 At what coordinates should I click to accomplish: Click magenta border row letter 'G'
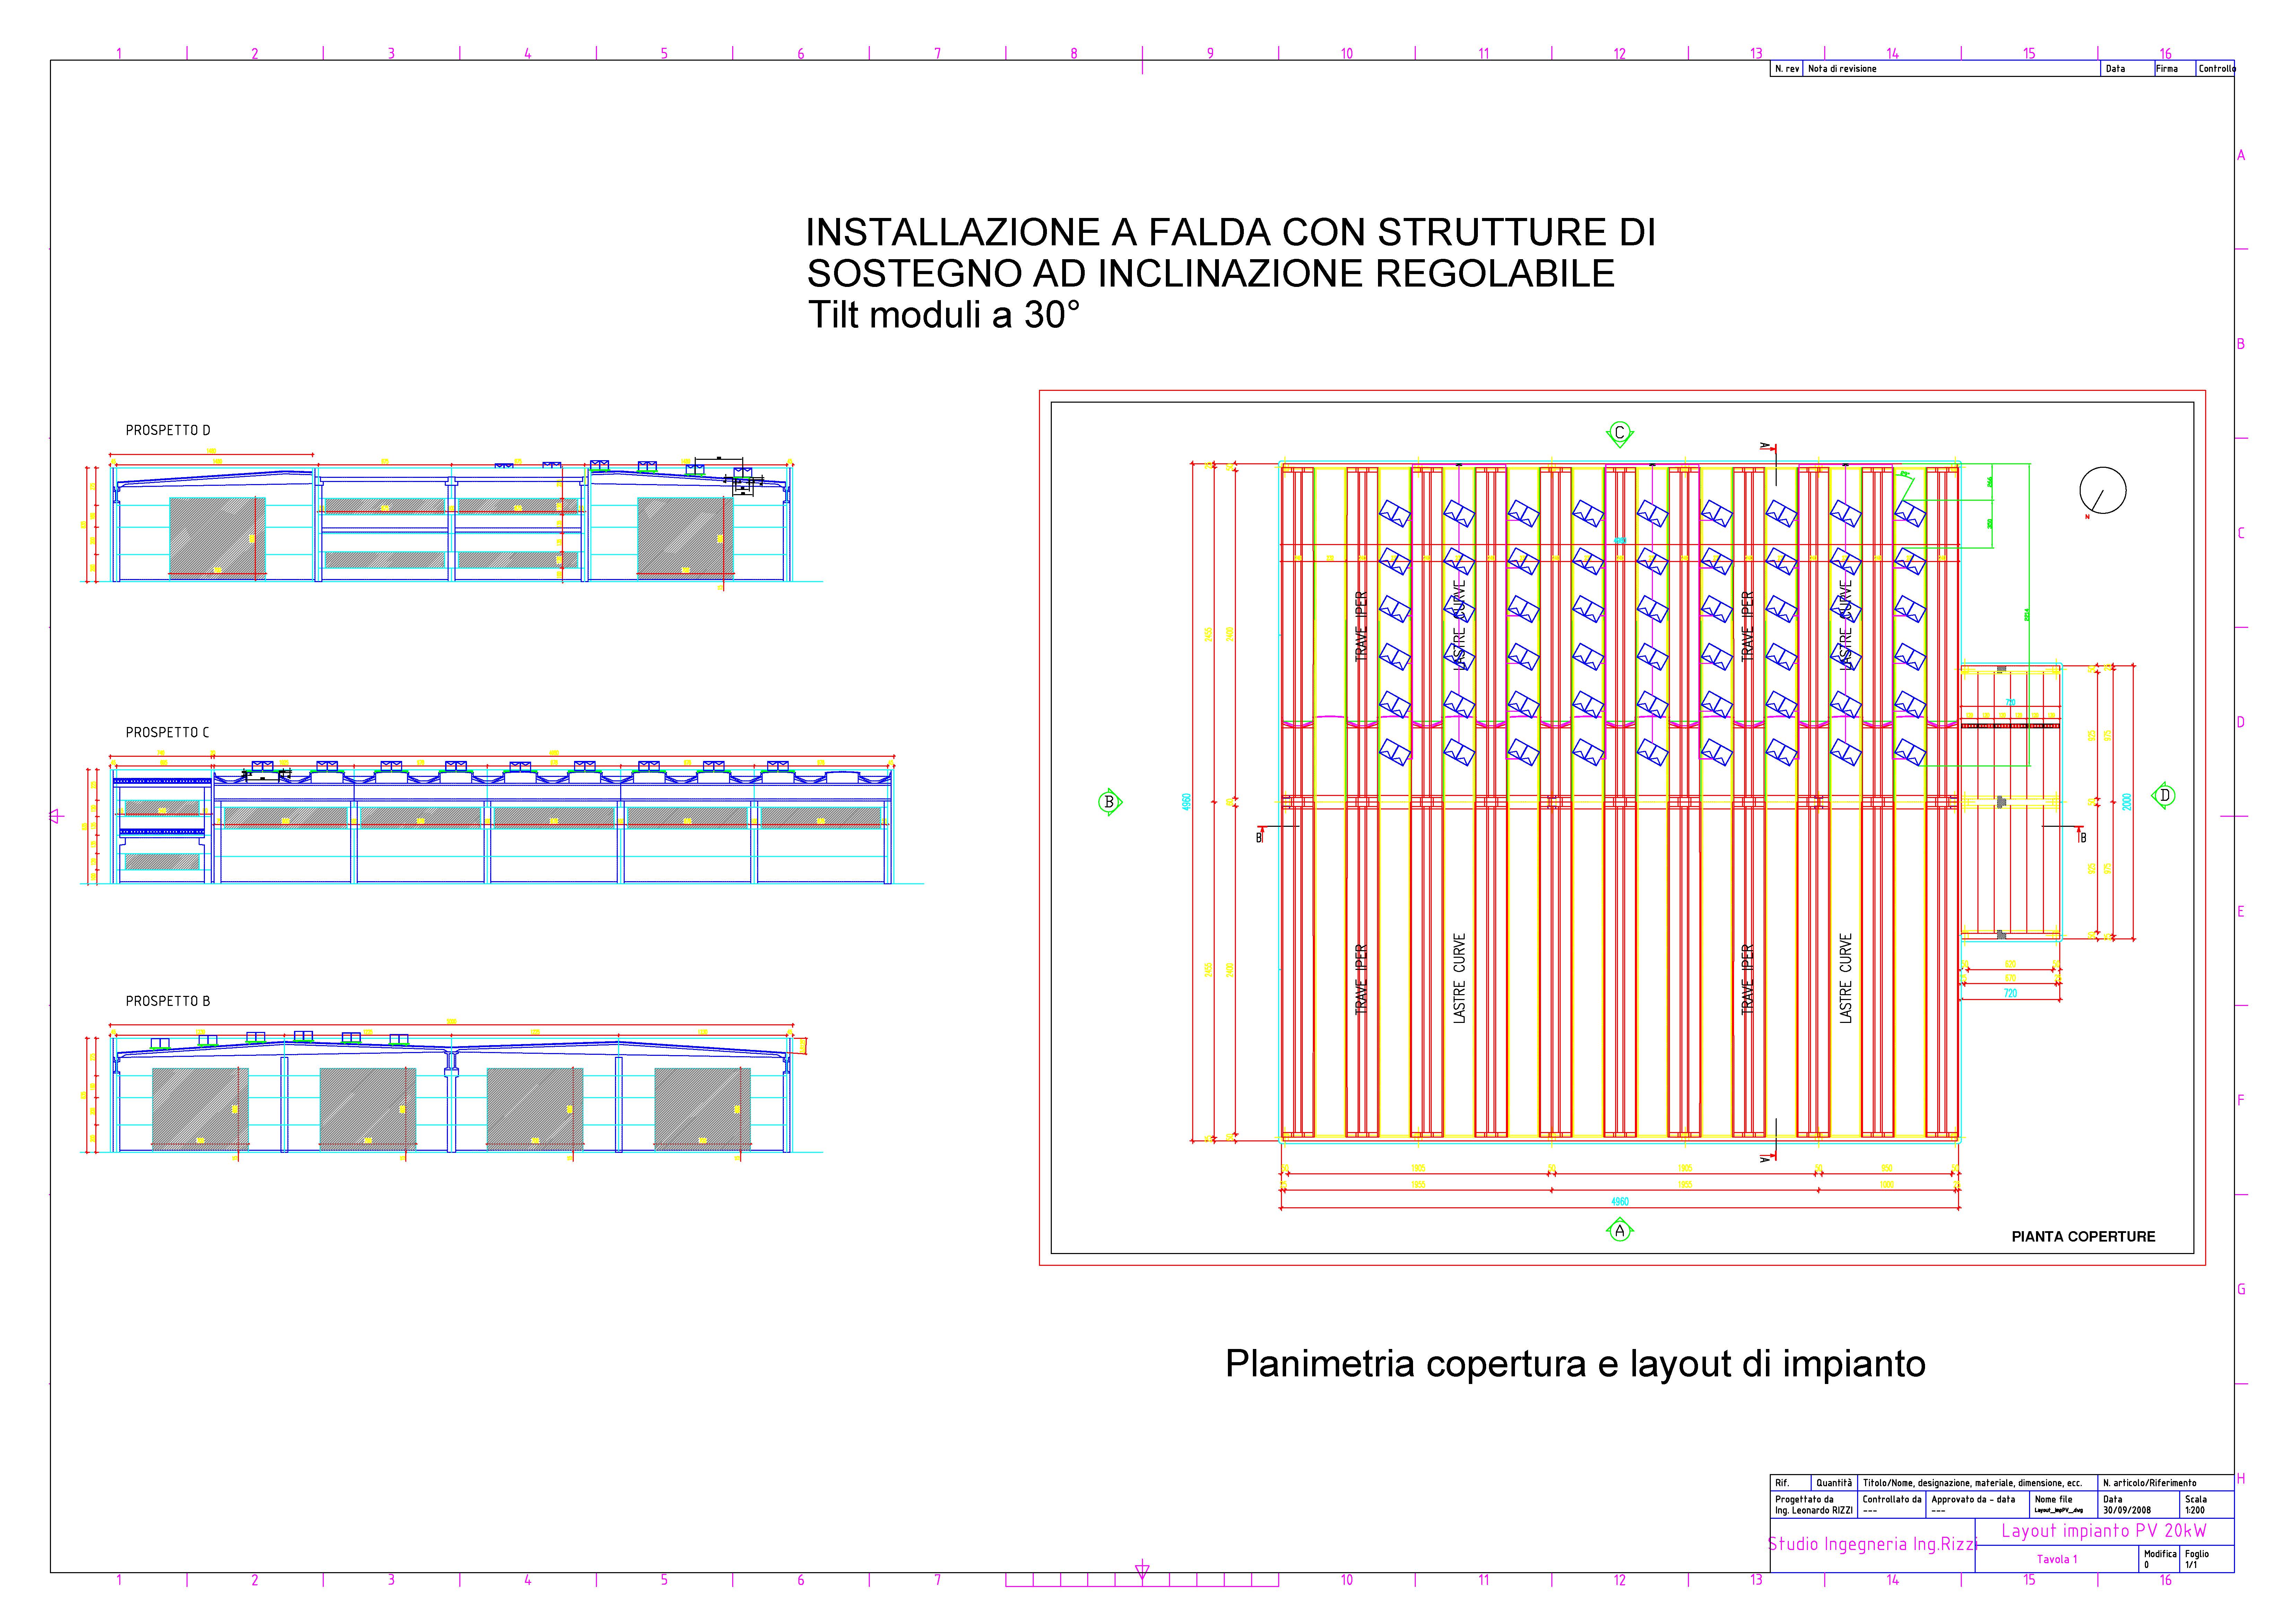tap(2241, 1289)
